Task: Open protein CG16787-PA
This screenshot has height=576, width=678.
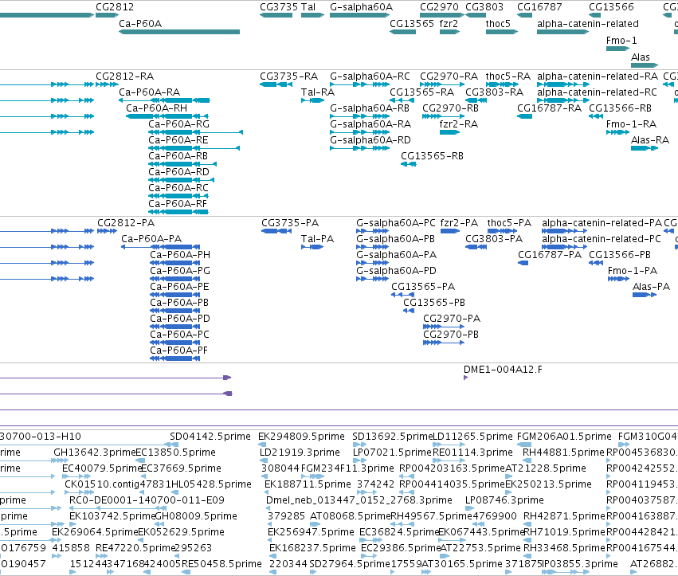Action: point(550,255)
